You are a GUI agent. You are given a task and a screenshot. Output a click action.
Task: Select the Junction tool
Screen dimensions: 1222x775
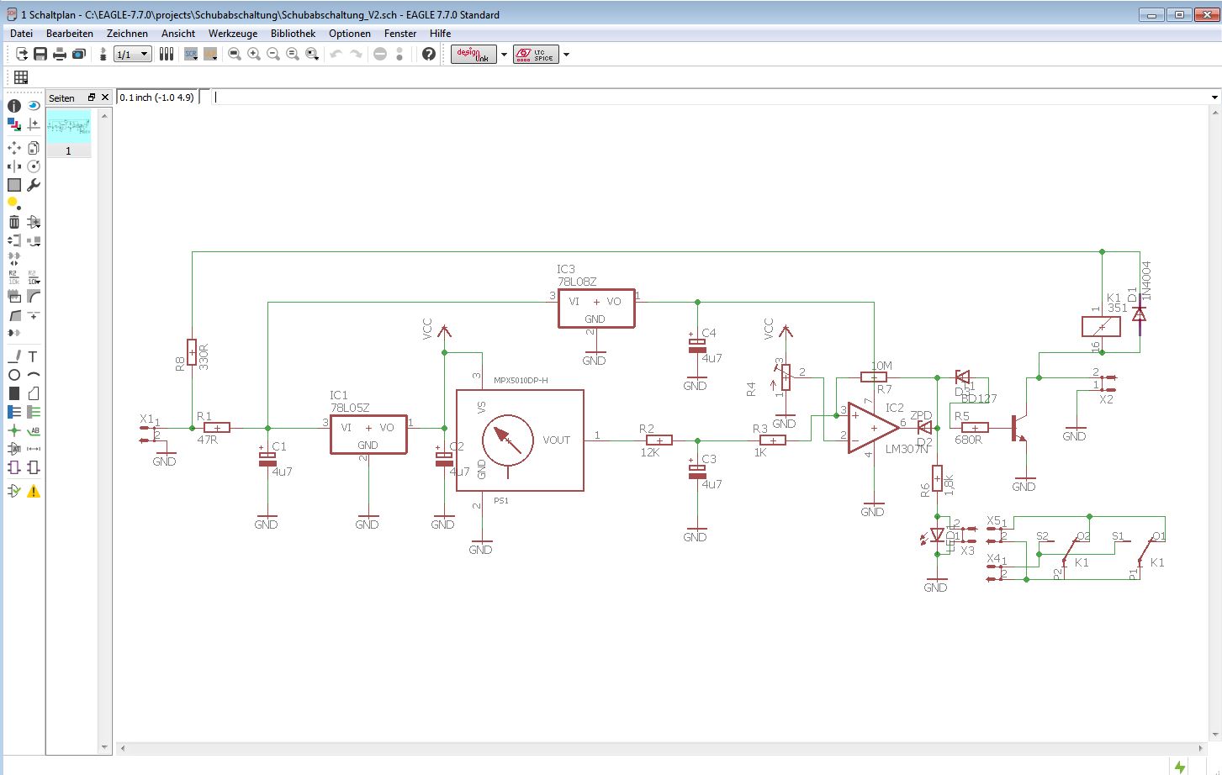click(x=14, y=430)
